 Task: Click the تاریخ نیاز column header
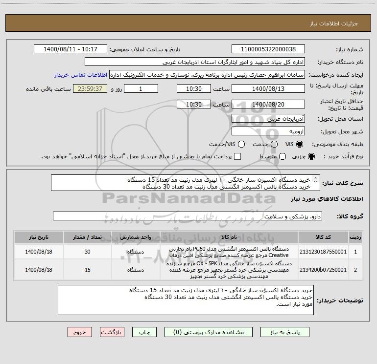click(39, 237)
